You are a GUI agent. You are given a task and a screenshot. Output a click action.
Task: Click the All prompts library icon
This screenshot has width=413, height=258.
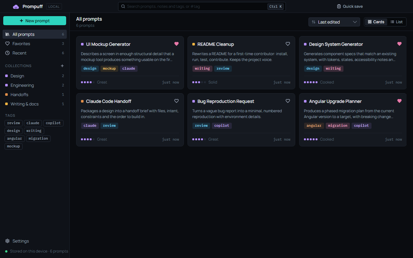7,34
